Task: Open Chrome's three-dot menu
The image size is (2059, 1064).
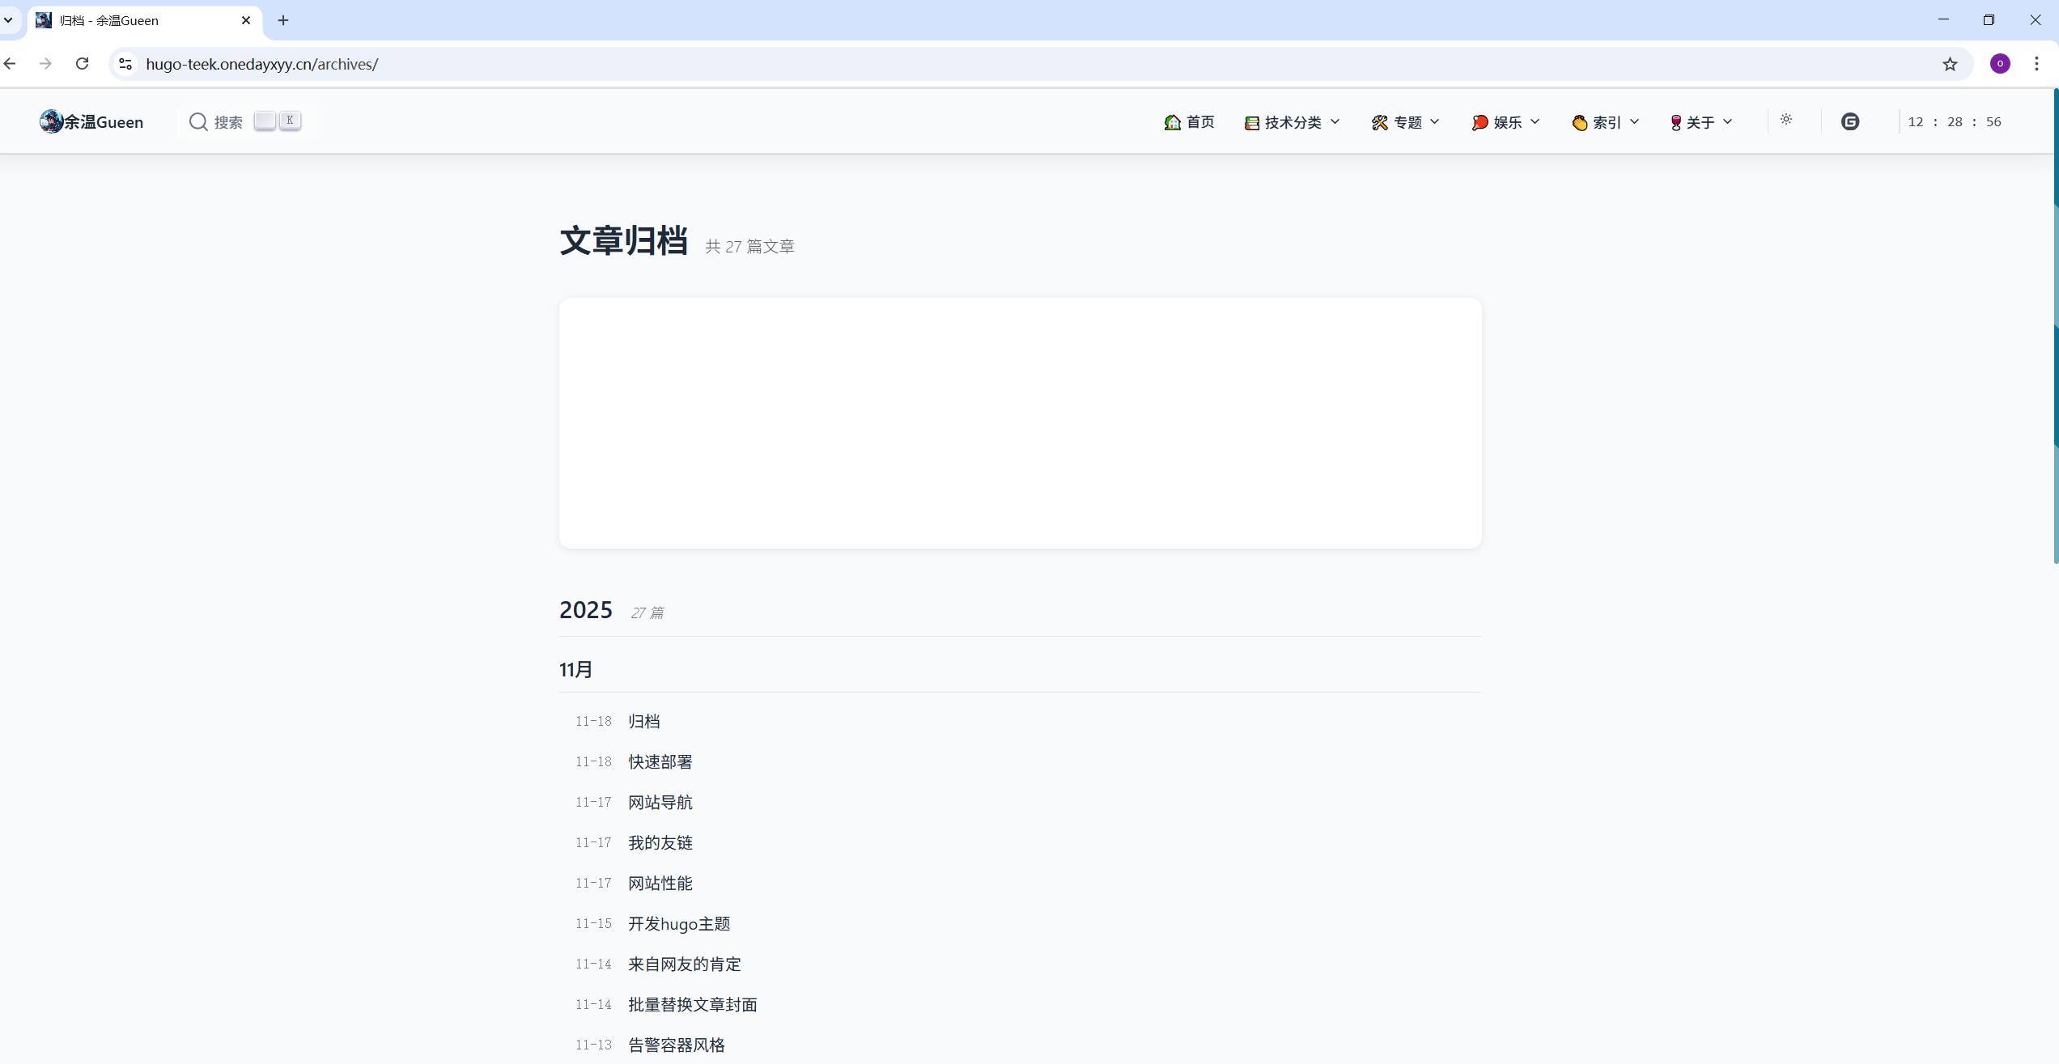Action: 2036,64
